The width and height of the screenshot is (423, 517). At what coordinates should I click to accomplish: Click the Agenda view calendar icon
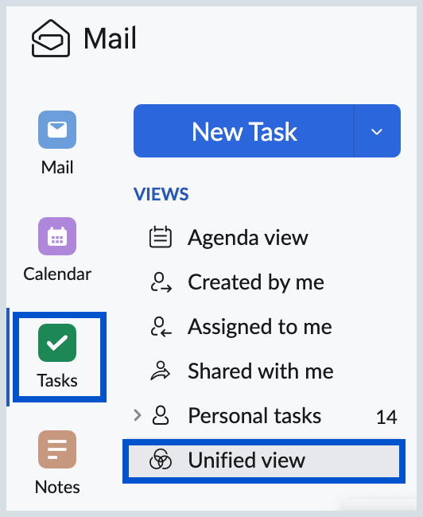(161, 237)
